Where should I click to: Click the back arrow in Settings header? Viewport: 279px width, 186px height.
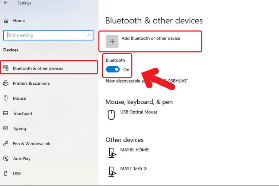(6, 3)
